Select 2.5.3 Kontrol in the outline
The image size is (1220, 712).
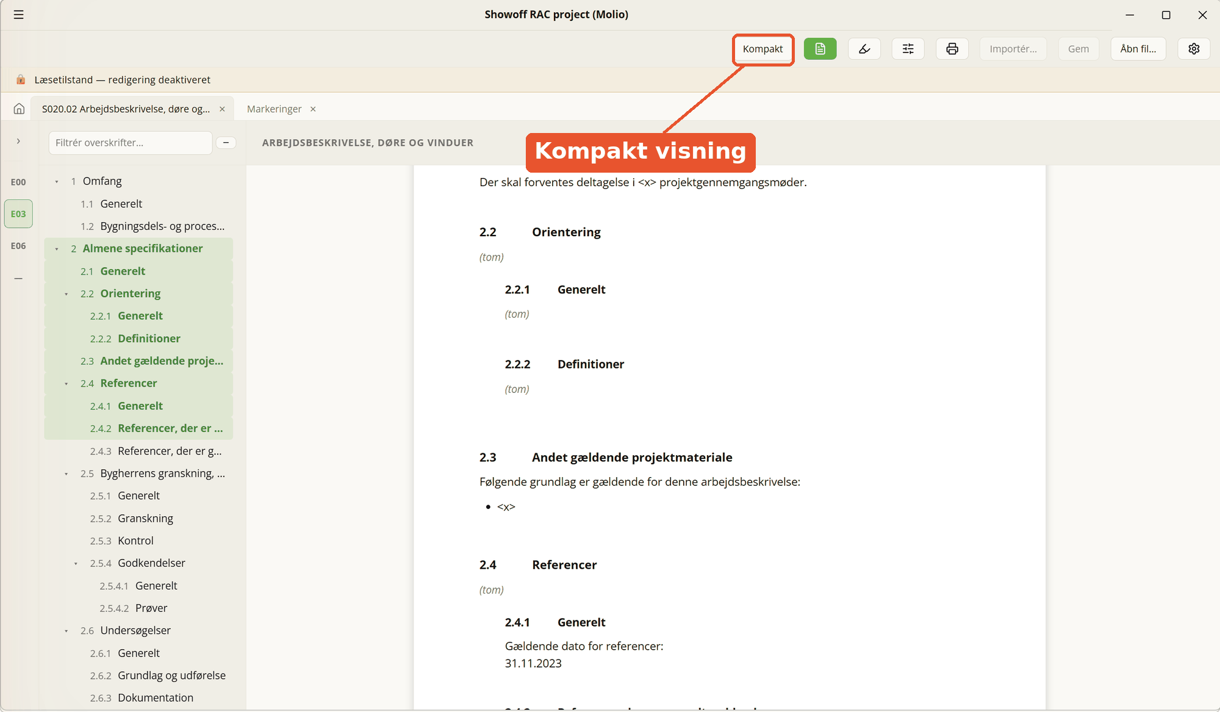pyautogui.click(x=139, y=541)
